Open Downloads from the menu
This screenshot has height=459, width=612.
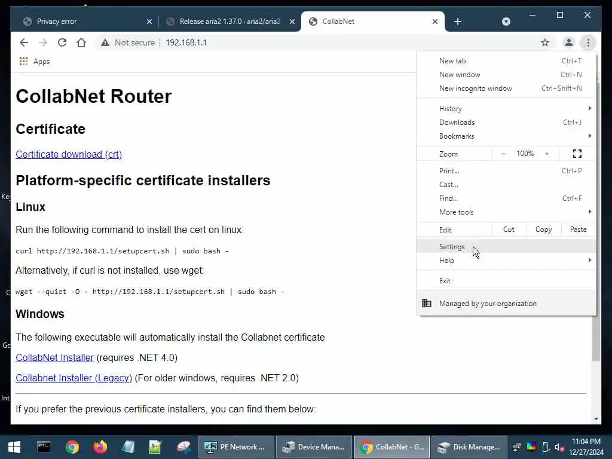tap(506, 122)
